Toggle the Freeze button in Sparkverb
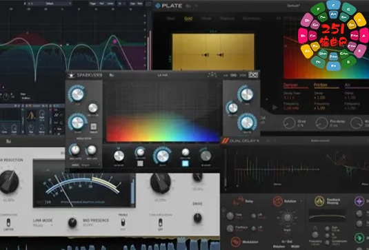The height and width of the screenshot is (250, 369). click(x=93, y=127)
